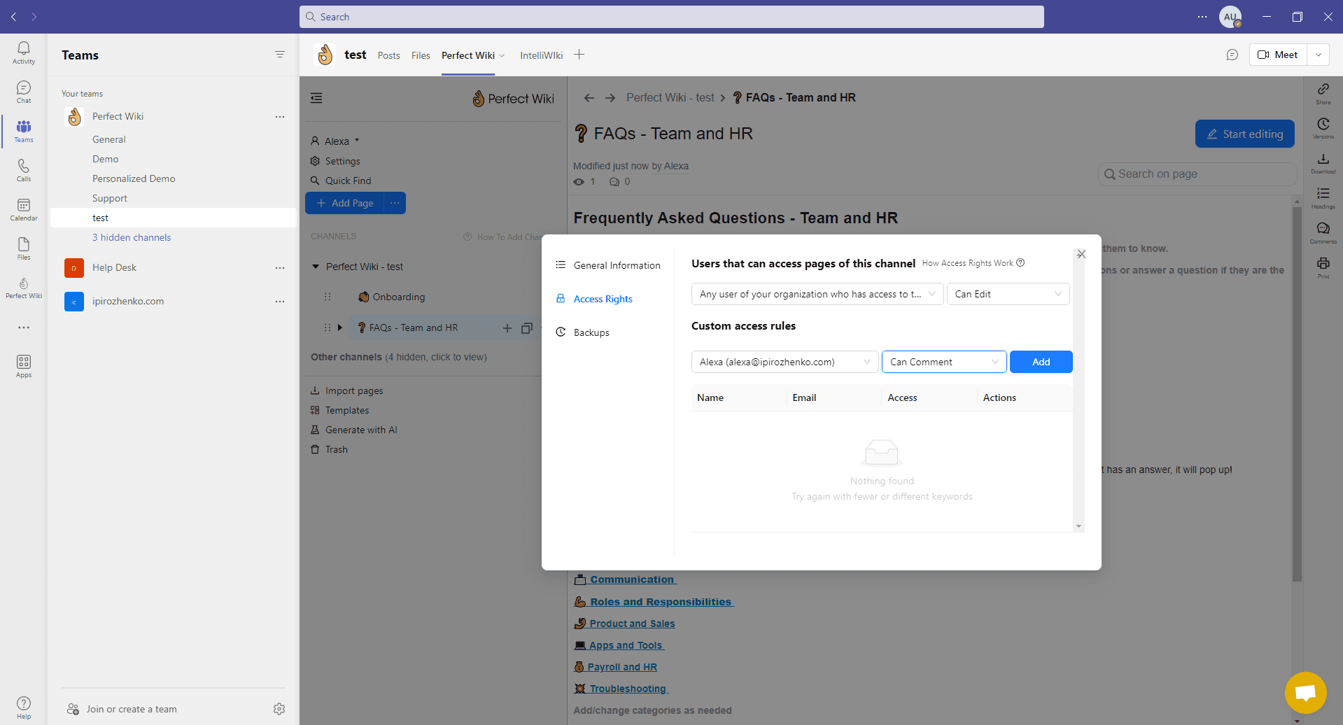Open the Perfect Wiki app in the sidebar
1343x725 pixels.
pos(24,288)
